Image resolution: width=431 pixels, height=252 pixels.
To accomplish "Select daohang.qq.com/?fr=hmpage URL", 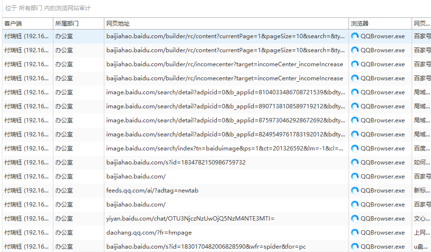I will click(149, 233).
